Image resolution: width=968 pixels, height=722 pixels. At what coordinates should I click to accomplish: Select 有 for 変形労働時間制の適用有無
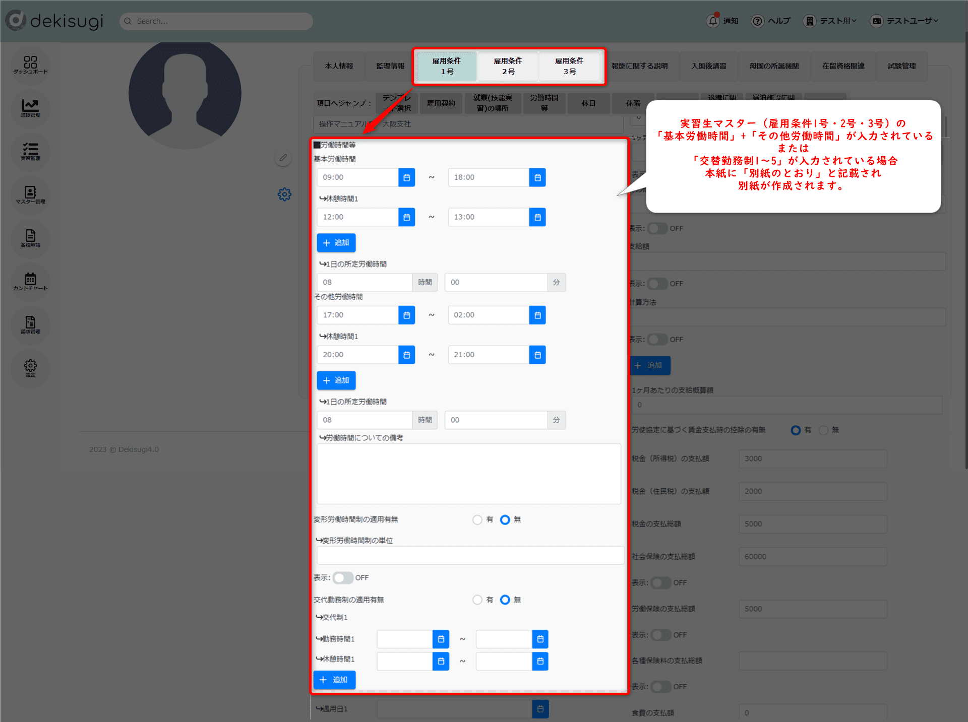point(477,519)
